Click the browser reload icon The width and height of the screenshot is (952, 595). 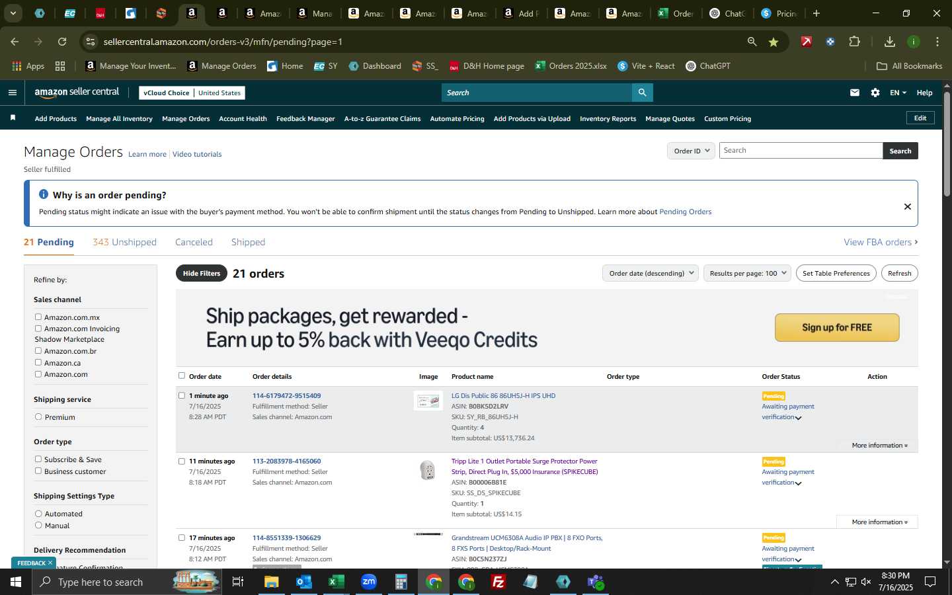(x=62, y=42)
